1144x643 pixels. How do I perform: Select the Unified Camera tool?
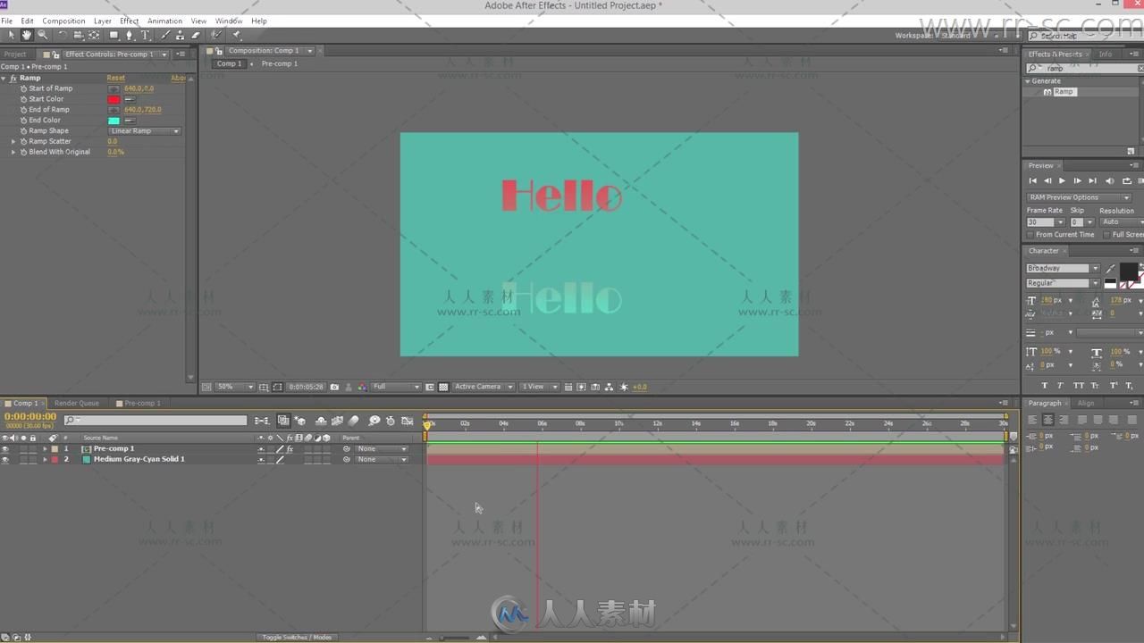click(79, 35)
